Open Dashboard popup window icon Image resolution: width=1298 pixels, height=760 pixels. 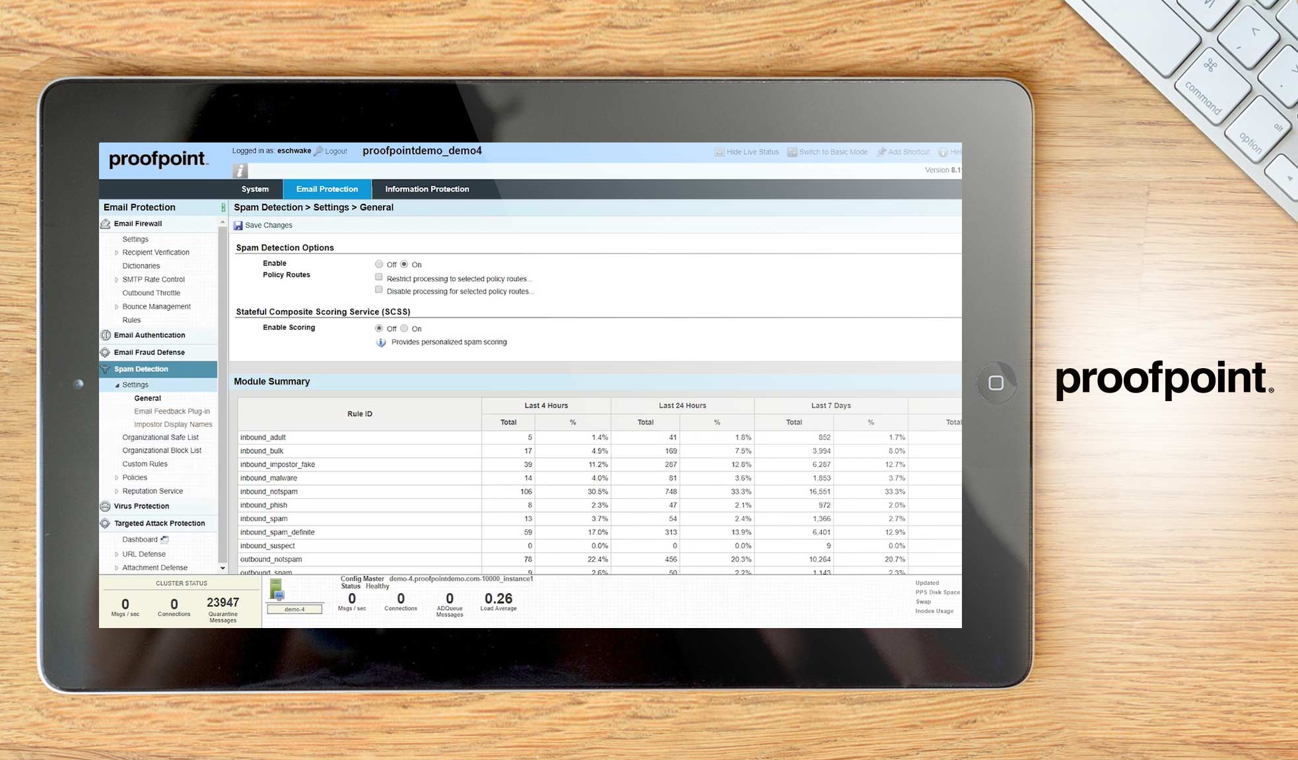pos(164,540)
